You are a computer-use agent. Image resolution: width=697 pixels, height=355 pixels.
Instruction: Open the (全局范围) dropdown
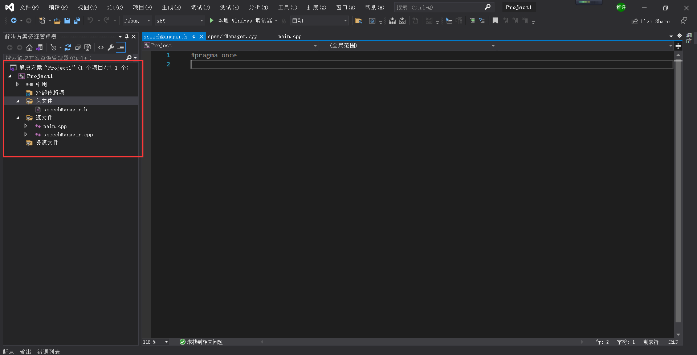tap(408, 46)
